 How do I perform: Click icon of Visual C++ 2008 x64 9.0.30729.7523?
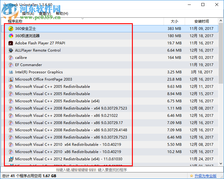point(11,108)
